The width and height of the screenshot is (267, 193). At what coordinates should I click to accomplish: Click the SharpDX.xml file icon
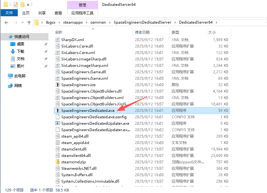click(57, 40)
